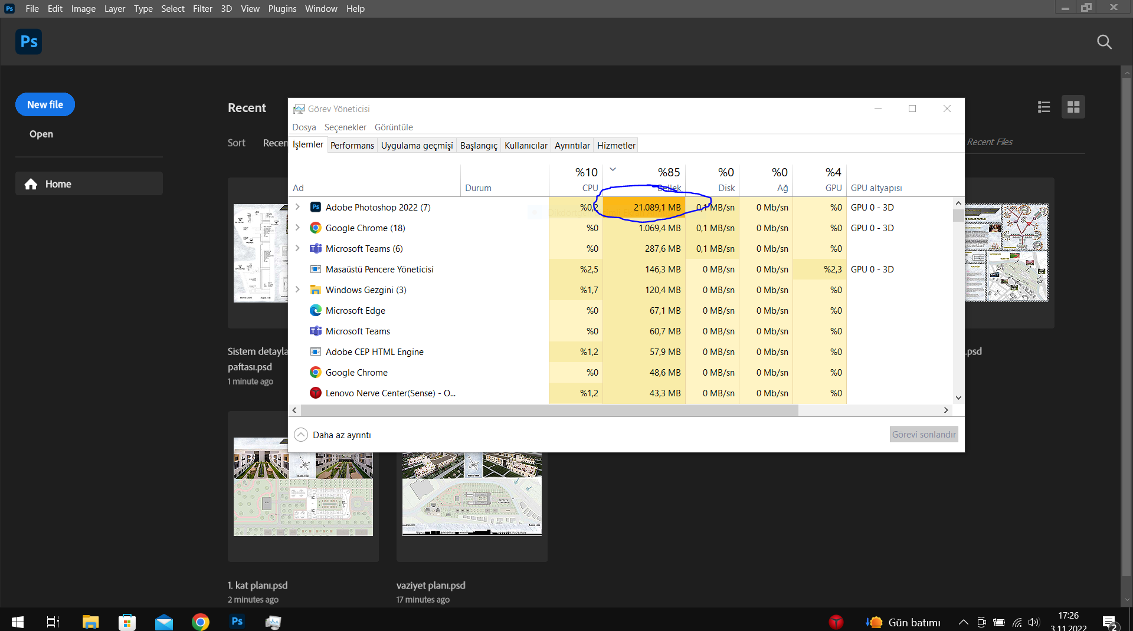
Task: Open the Photoshop search magnifier icon
Action: coord(1104,42)
